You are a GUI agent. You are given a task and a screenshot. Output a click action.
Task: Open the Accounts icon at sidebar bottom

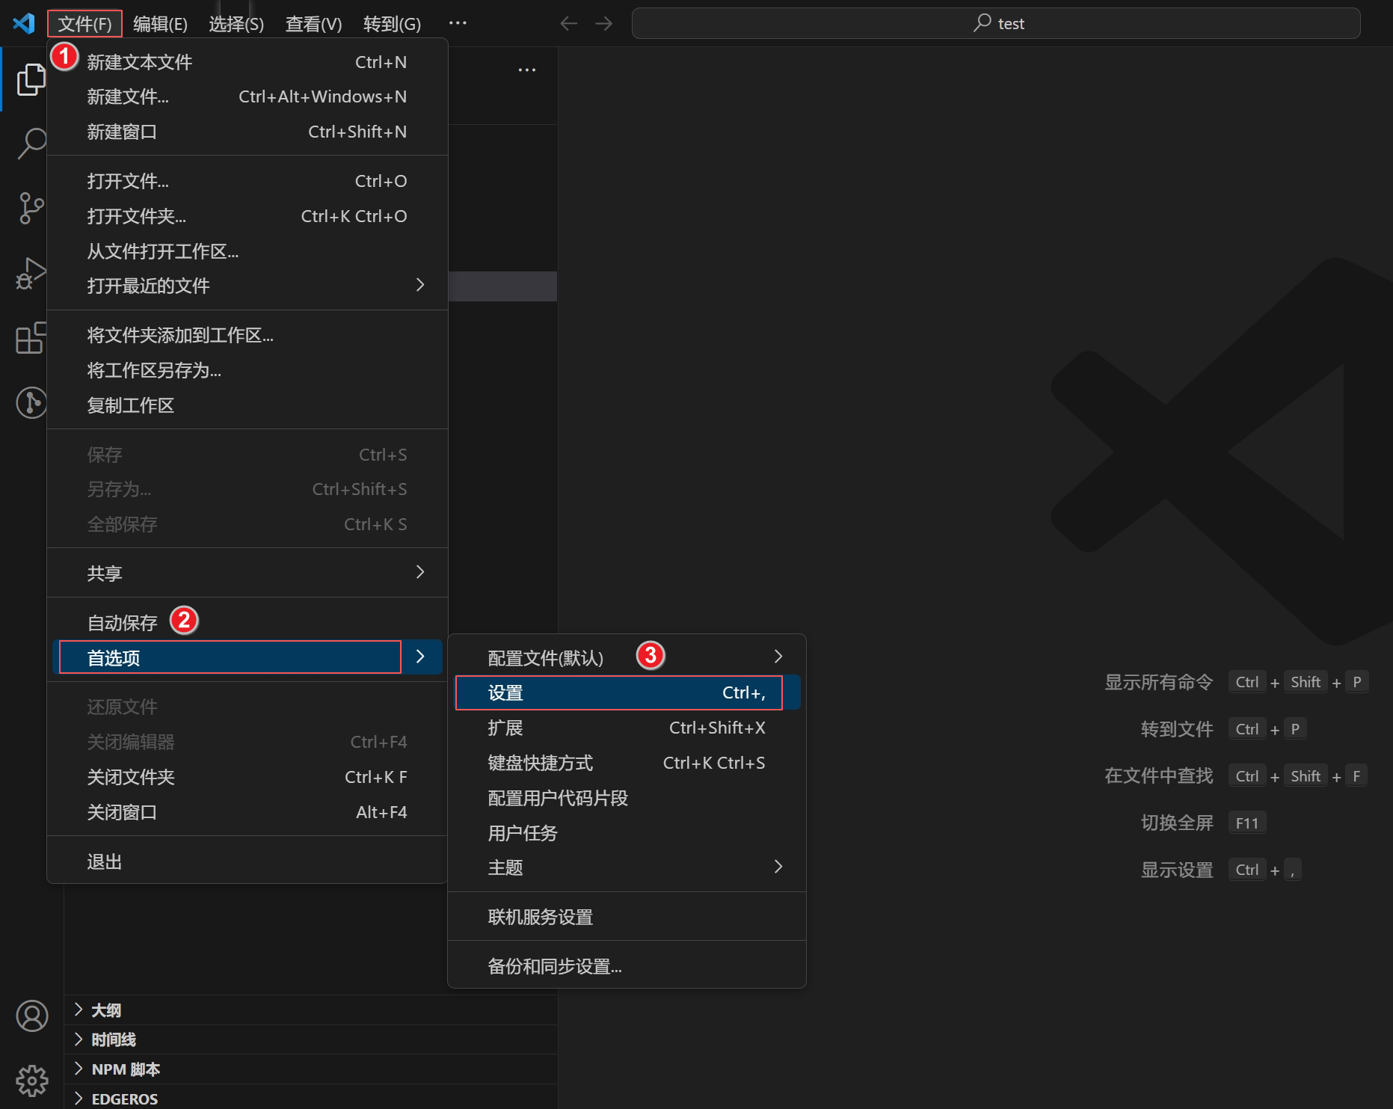[31, 1016]
